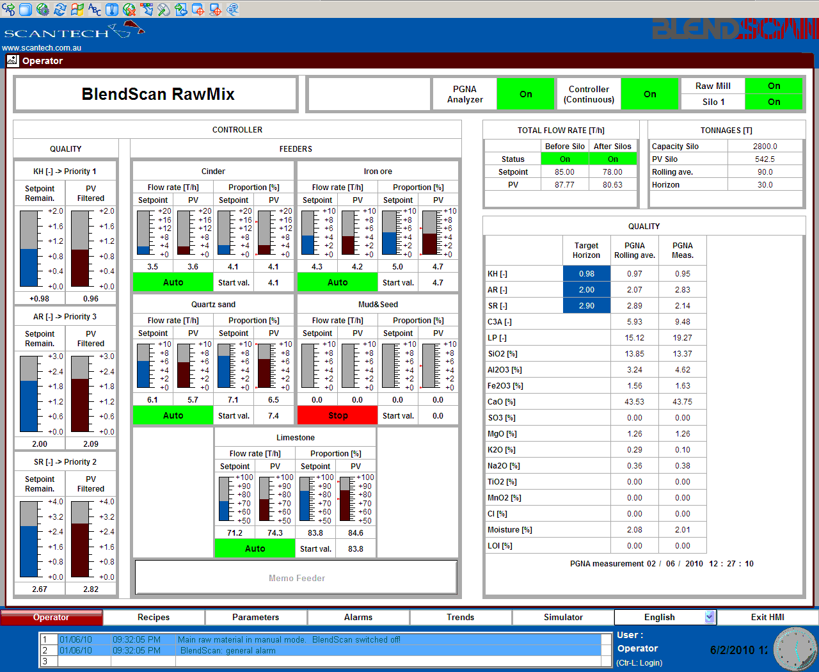Click the analog clock icon
Viewport: 819px width, 672px height.
click(795, 649)
